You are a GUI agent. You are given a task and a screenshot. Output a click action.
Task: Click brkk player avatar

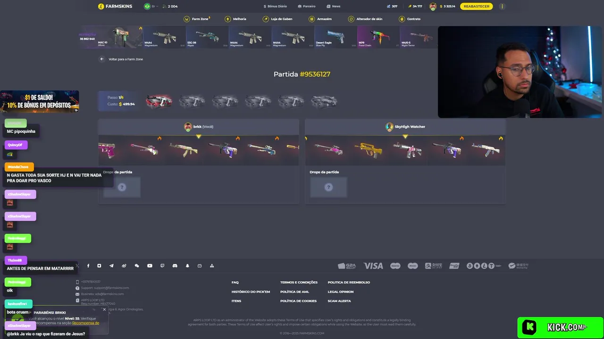pyautogui.click(x=188, y=126)
